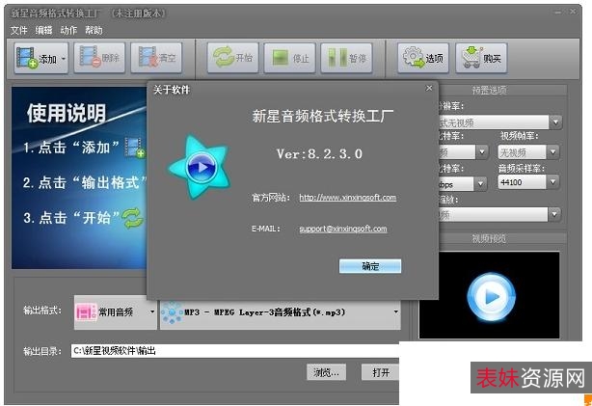Open the 动作 menu
Viewport: 592px width, 406px height.
68,30
